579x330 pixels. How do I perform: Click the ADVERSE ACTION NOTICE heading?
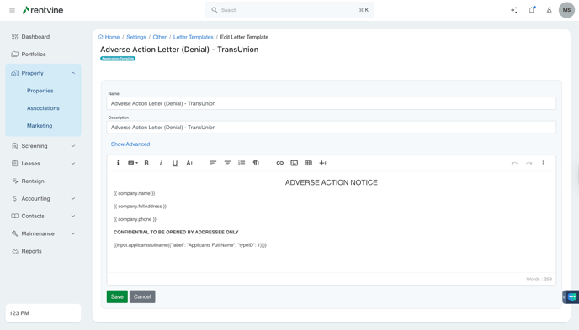[332, 182]
